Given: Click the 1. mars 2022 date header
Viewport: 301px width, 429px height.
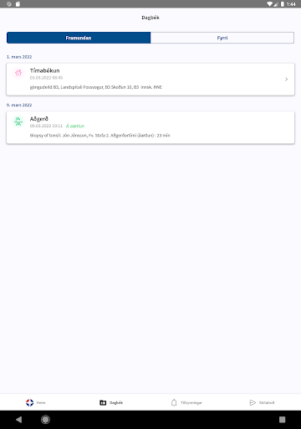Looking at the screenshot, I should tap(19, 57).
